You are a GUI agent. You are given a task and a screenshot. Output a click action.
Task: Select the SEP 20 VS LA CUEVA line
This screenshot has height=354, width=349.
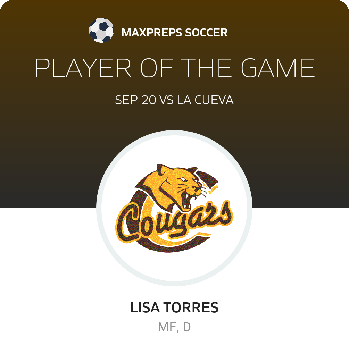(174, 100)
